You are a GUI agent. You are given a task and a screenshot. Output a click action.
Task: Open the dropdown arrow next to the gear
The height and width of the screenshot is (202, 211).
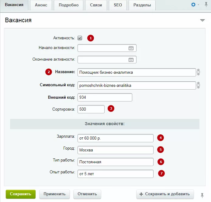tap(198, 5)
